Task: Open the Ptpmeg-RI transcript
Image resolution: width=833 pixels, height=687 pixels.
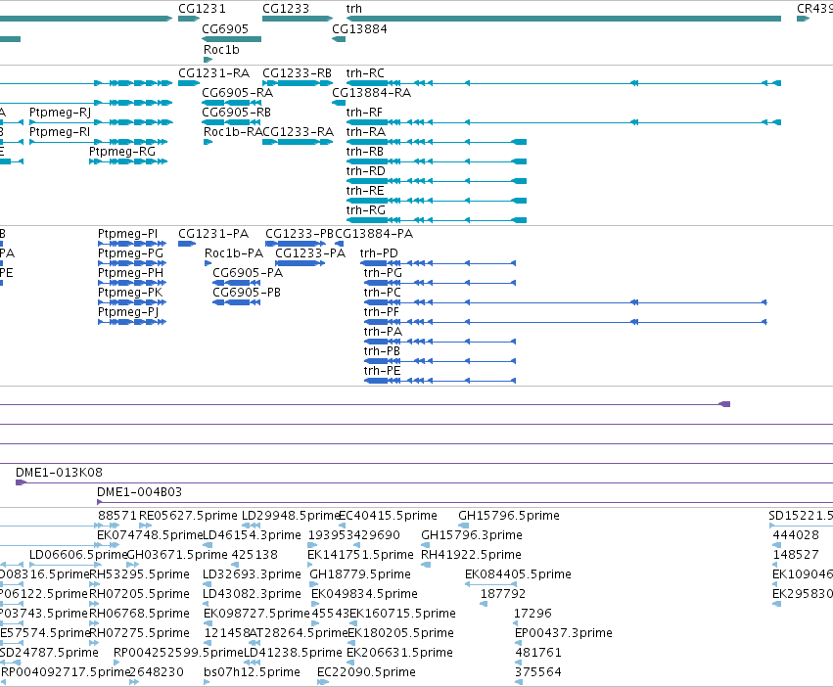Action: [60, 132]
